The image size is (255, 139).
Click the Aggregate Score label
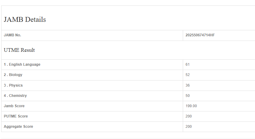pyautogui.click(x=18, y=127)
